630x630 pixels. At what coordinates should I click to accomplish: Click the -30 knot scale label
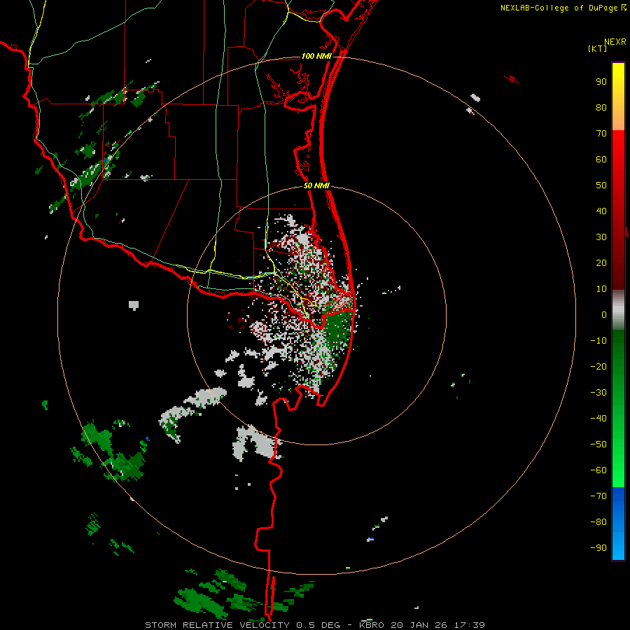pos(598,393)
